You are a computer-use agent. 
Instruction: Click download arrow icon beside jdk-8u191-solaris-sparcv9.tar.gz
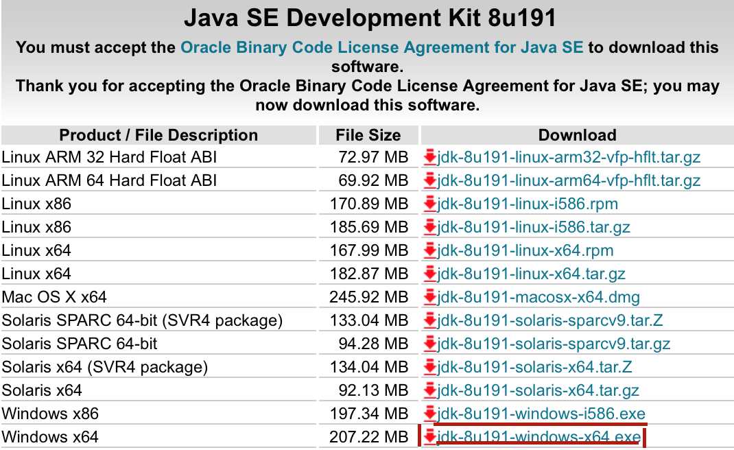pos(429,344)
